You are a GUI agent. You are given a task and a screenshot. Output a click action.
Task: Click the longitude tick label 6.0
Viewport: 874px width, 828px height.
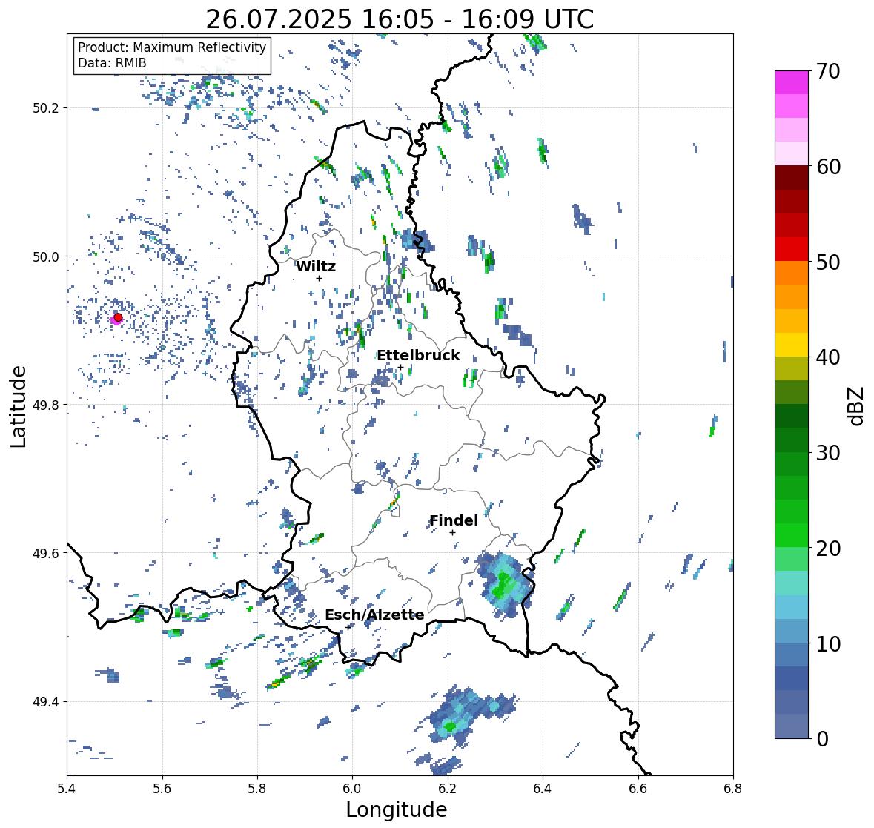352,789
